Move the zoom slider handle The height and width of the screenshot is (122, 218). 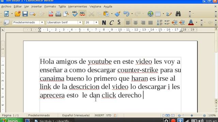pyautogui.click(x=192, y=115)
